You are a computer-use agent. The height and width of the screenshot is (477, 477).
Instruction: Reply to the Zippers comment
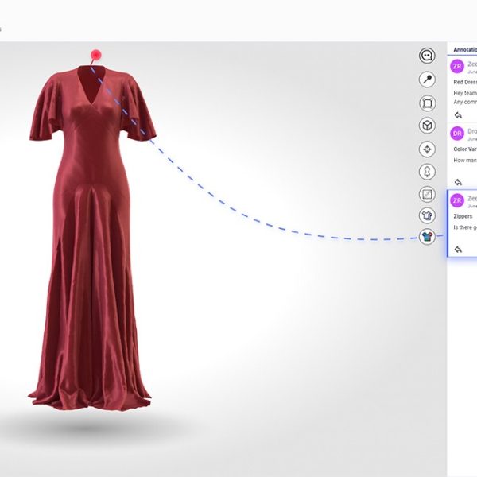click(x=457, y=249)
